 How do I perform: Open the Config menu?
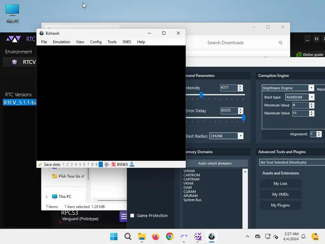[x=96, y=42]
